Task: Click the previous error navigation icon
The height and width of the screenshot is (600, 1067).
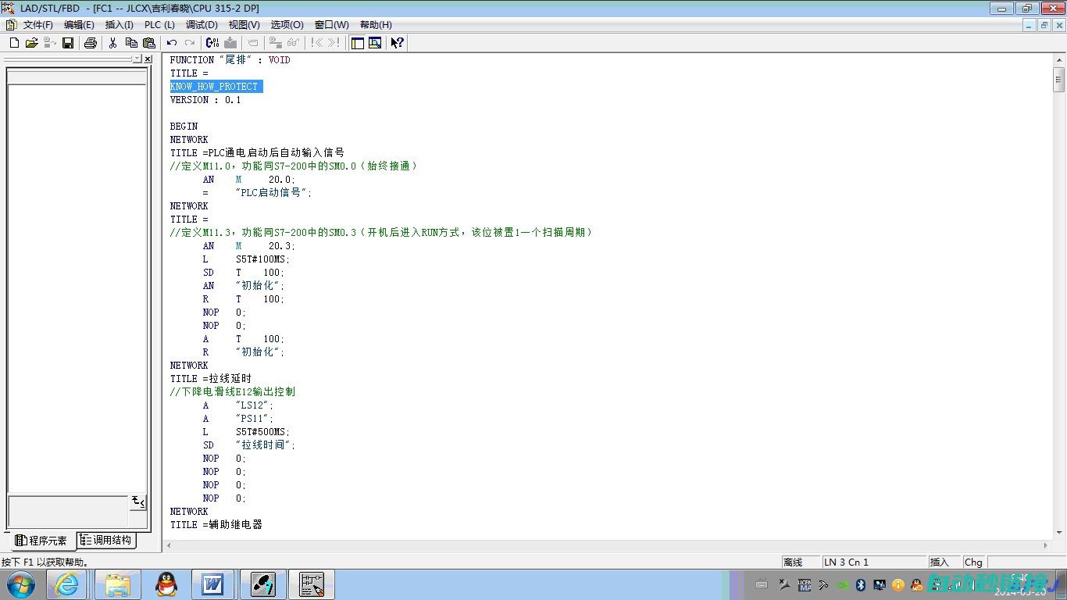Action: [x=316, y=43]
